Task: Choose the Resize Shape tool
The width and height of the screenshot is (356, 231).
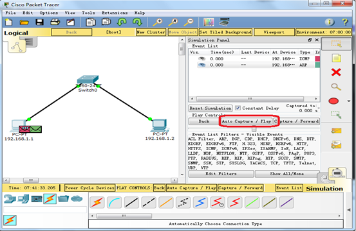Action: (x=336, y=115)
